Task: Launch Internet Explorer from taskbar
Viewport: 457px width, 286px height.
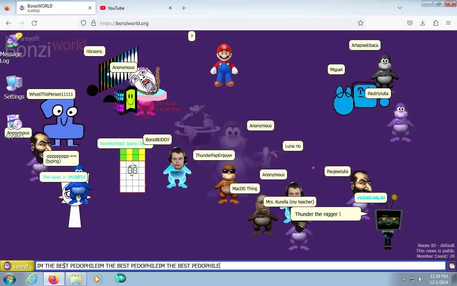Action: point(32,279)
